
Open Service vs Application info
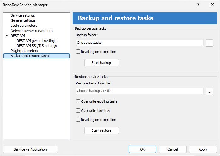(x=31, y=149)
